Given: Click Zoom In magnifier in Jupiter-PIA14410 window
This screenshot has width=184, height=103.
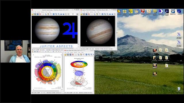Looking at the screenshot, I should pyautogui.click(x=105, y=14).
